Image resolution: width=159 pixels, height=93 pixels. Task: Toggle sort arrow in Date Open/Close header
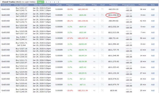click(x=44, y=5)
